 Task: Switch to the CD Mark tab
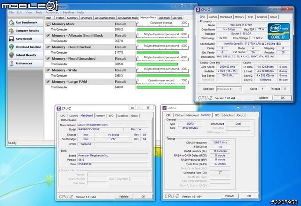(x=177, y=18)
